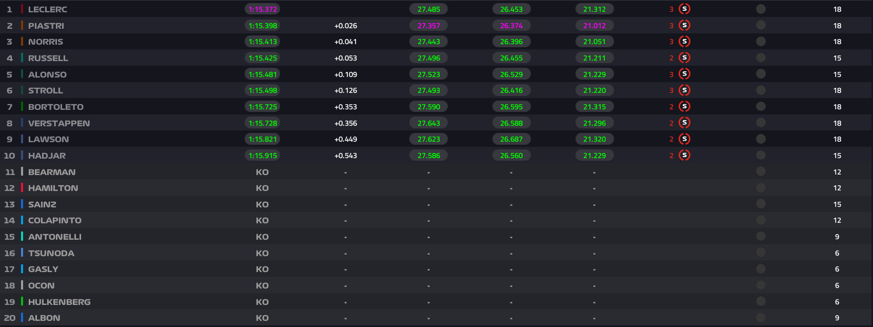873x327 pixels.
Task: Select HULKENBERG in position 19
Action: (x=59, y=302)
